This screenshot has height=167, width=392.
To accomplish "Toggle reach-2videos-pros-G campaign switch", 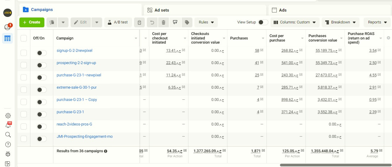I will [42, 127].
